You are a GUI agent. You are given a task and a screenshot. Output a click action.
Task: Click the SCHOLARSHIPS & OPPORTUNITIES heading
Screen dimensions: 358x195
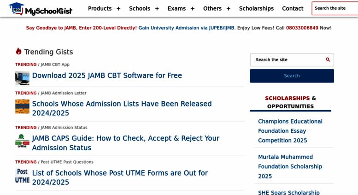[290, 102]
